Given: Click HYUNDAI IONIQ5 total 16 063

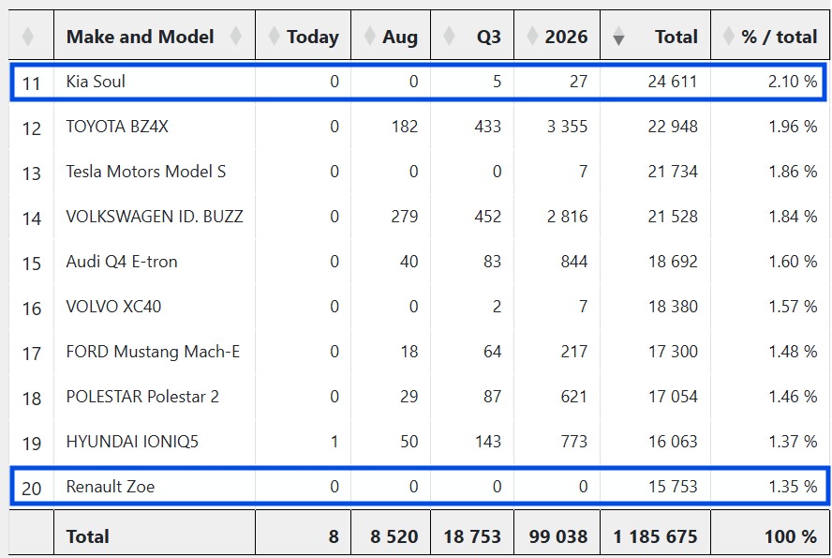Looking at the screenshot, I should [673, 442].
